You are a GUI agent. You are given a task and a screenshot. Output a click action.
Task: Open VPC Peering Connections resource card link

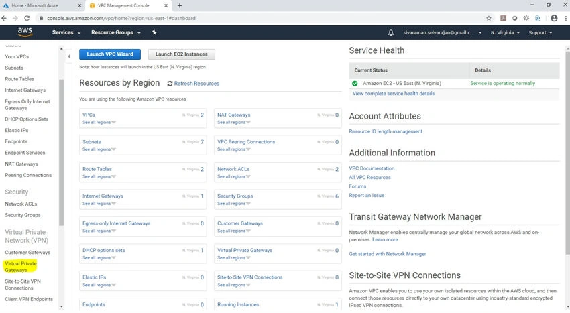pyautogui.click(x=246, y=142)
